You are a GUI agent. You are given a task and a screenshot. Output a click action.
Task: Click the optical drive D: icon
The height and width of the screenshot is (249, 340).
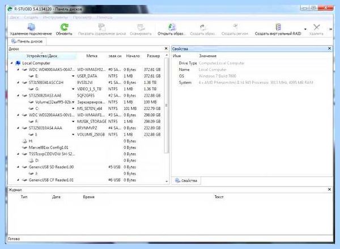[31, 161]
